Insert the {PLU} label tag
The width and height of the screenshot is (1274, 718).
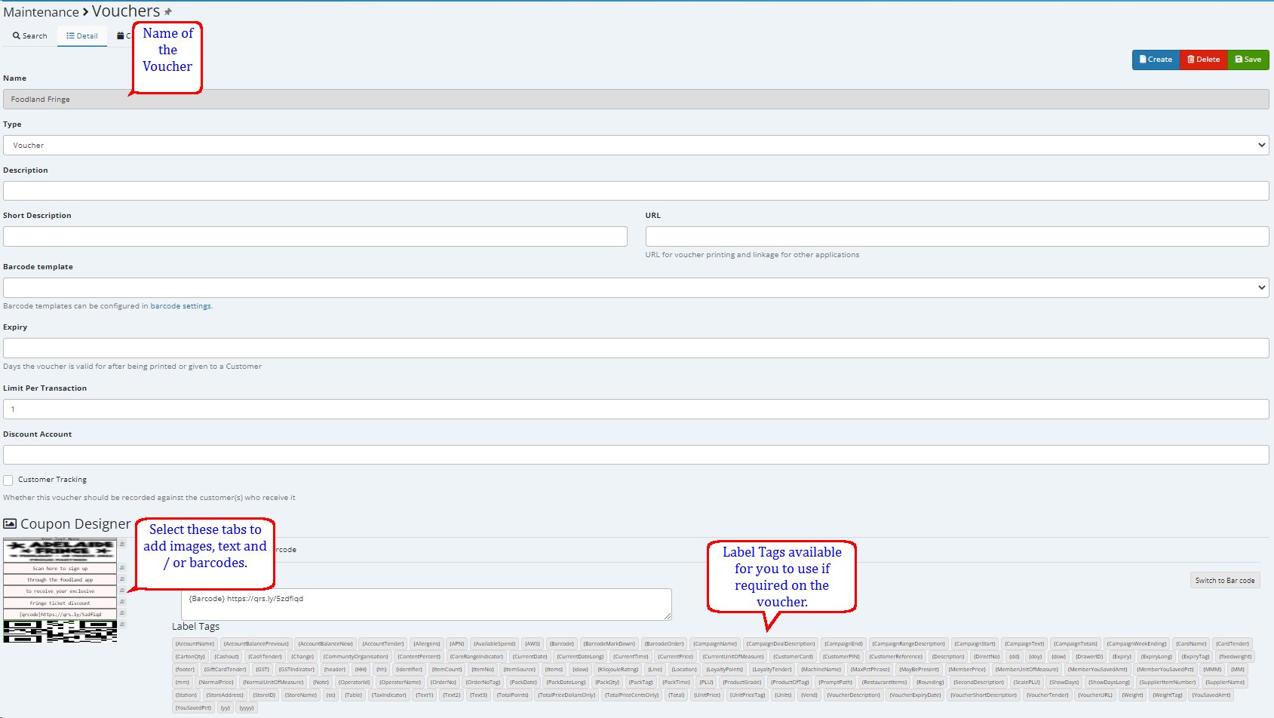pyautogui.click(x=706, y=682)
